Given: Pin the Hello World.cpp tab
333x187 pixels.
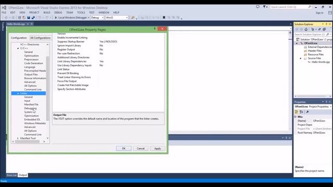Looking at the screenshot, I should point(28,24).
